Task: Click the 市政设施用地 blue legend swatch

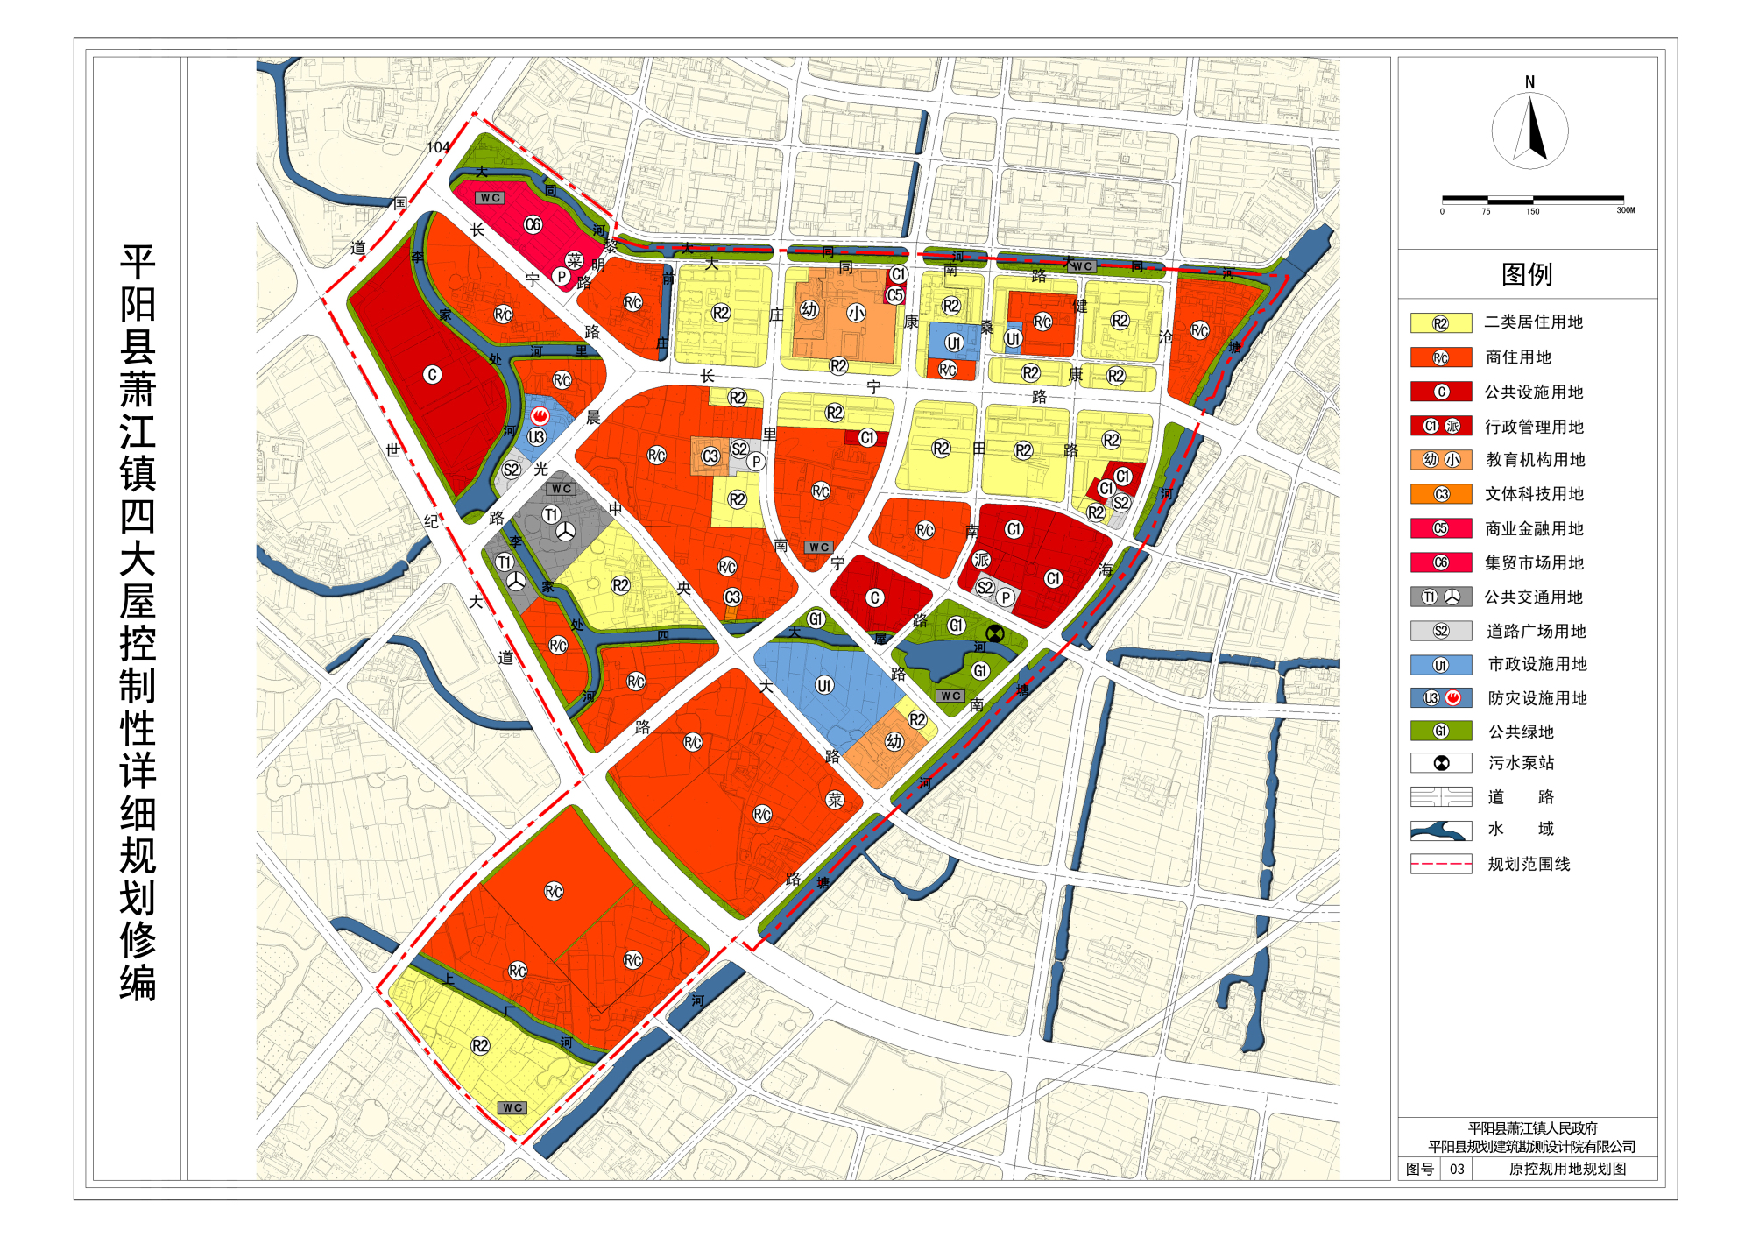Action: coord(1441,665)
